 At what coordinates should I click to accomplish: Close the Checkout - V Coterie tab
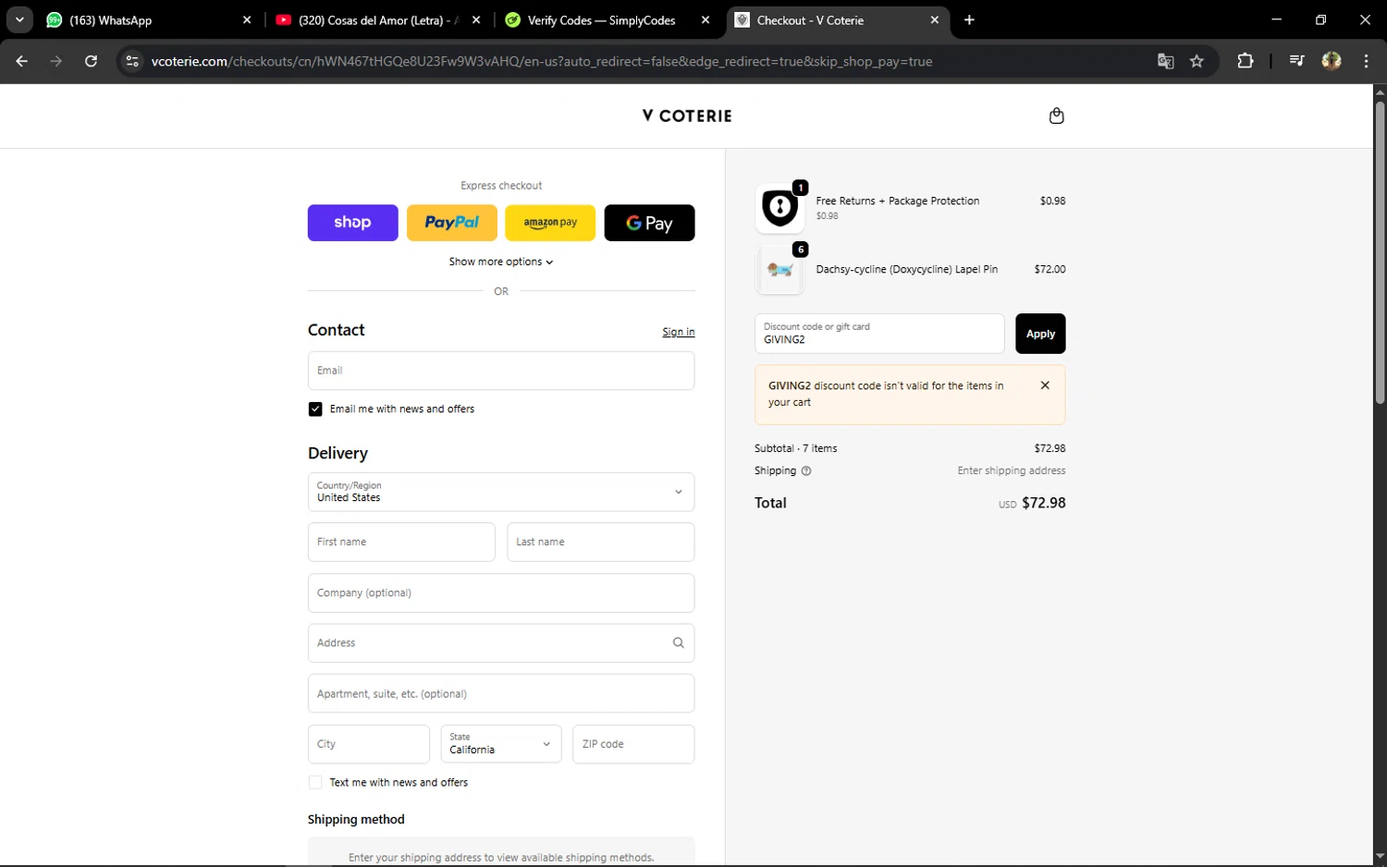pyautogui.click(x=934, y=19)
